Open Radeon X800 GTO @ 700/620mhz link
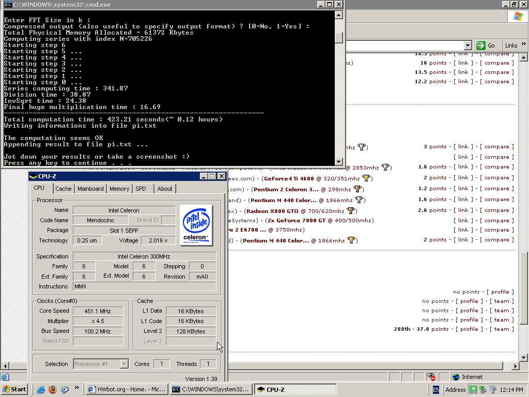This screenshot has width=529, height=397. (295, 211)
